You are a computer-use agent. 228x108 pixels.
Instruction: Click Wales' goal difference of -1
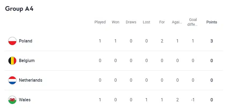193,100
